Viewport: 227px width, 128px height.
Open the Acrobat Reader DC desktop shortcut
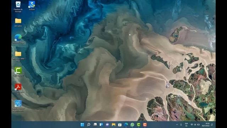click(x=18, y=89)
